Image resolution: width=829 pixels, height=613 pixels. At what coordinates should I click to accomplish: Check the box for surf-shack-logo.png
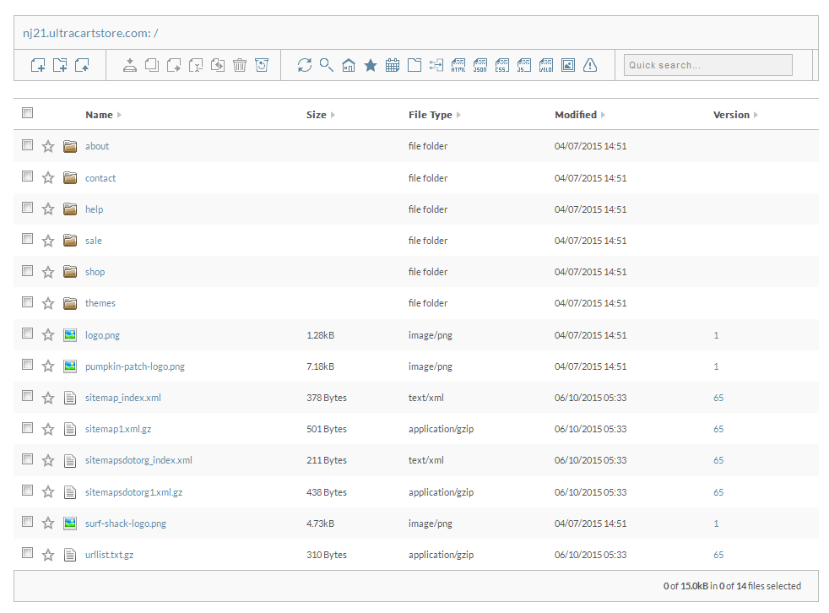click(x=28, y=522)
